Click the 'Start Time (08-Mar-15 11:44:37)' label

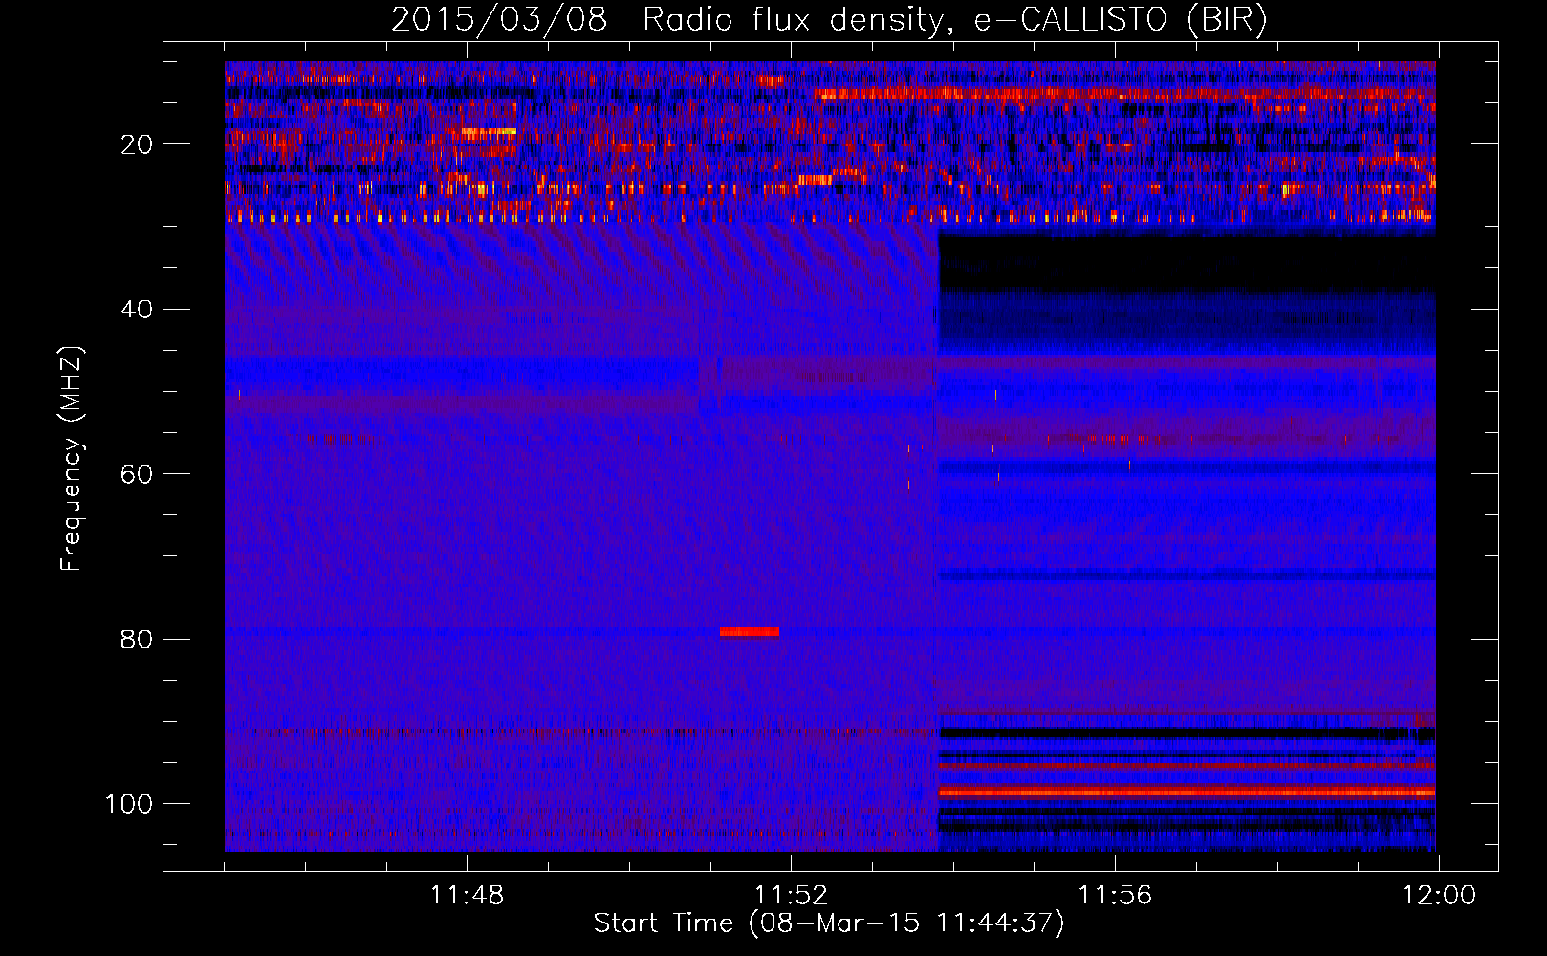pyautogui.click(x=829, y=923)
